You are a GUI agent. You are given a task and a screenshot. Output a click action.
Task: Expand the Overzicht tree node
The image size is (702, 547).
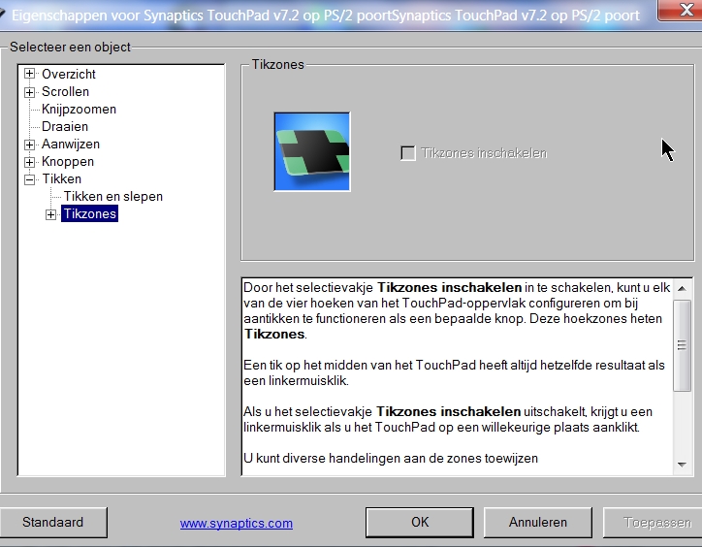29,74
